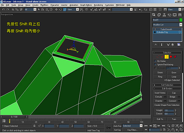
Task: Collapse the Edit Borders rollout
Action: [x=167, y=88]
